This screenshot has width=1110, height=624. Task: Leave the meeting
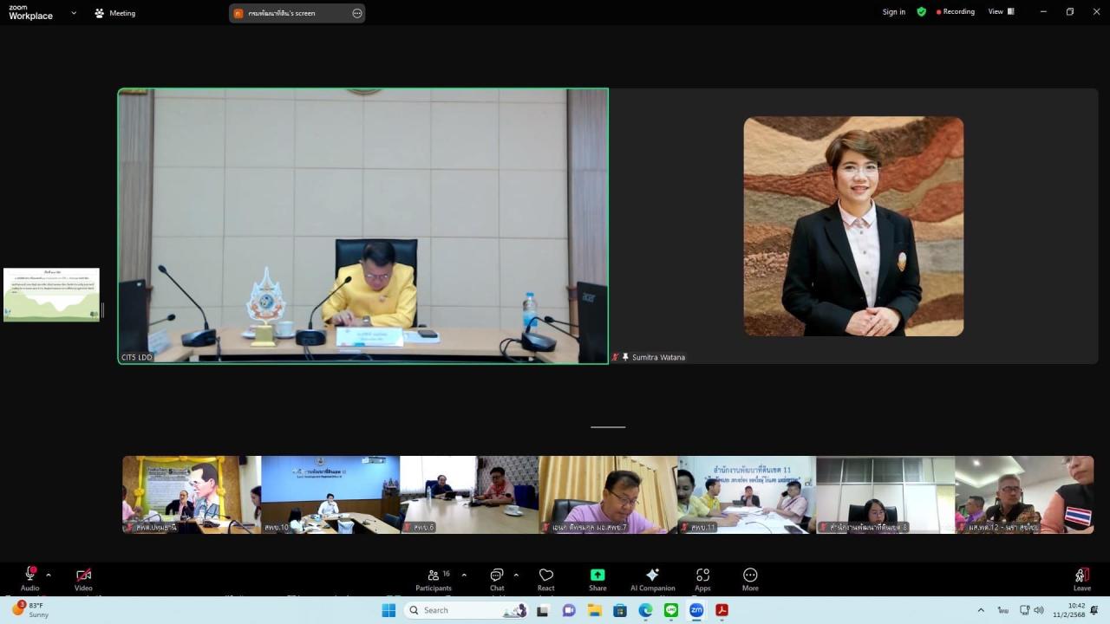point(1081,576)
